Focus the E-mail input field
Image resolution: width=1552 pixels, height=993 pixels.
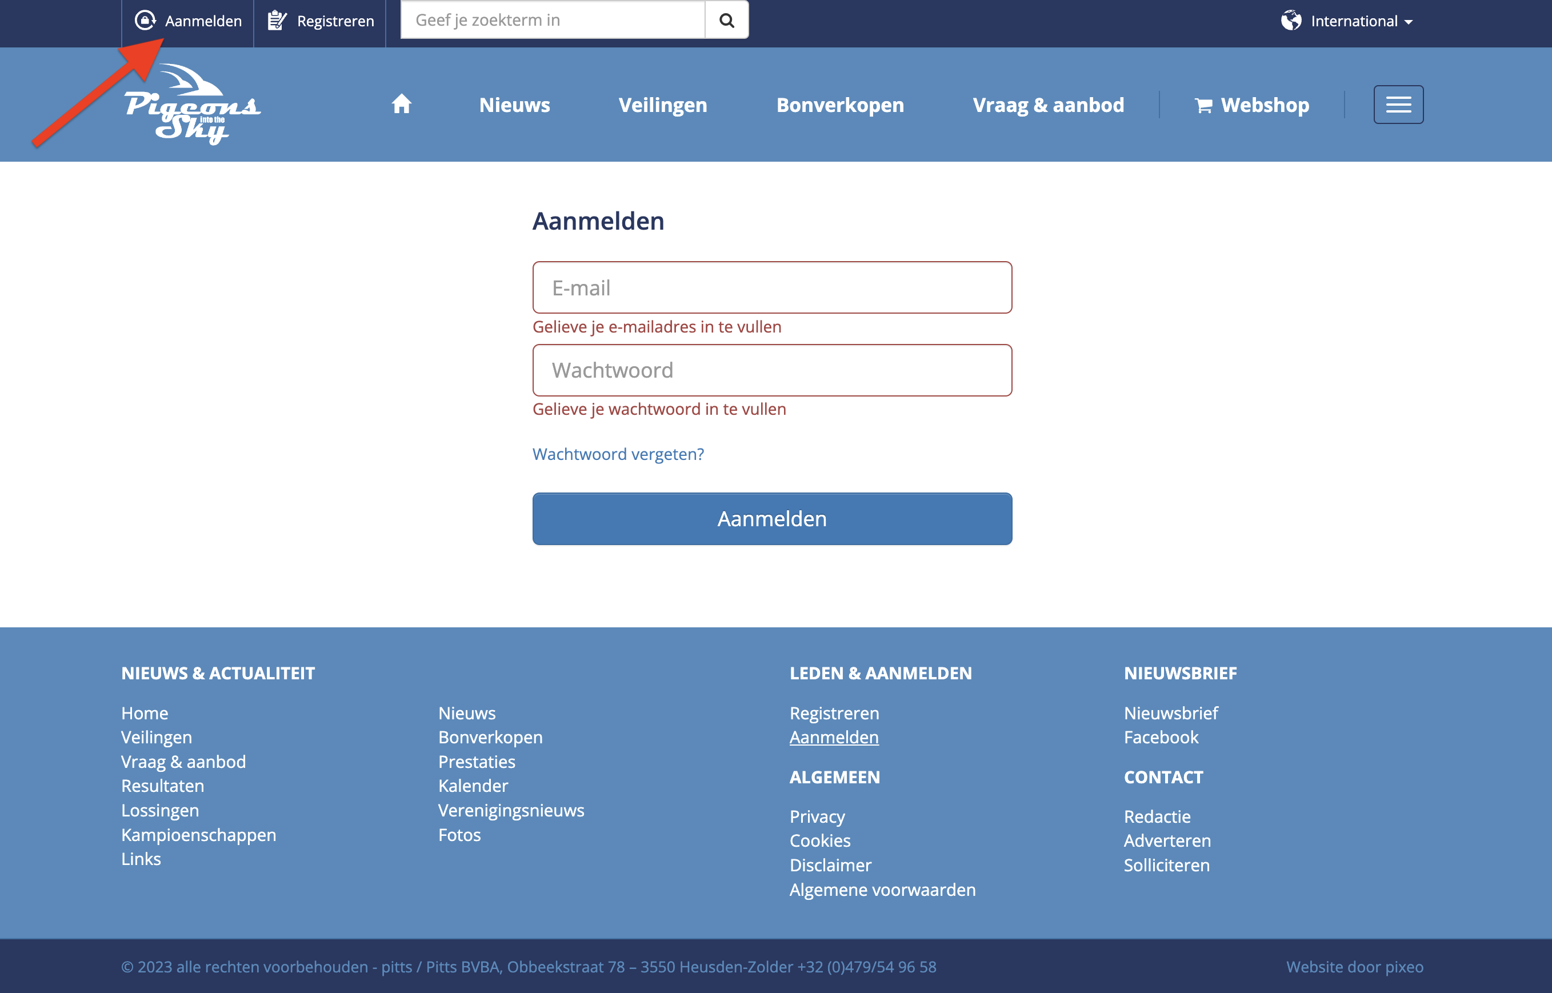click(x=772, y=287)
